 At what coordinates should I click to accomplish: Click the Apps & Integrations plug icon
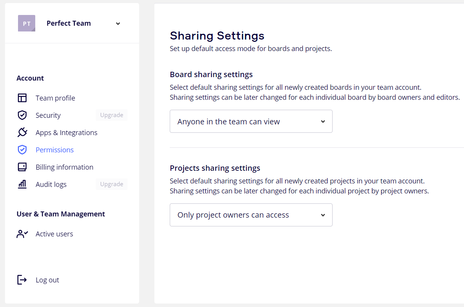[22, 132]
